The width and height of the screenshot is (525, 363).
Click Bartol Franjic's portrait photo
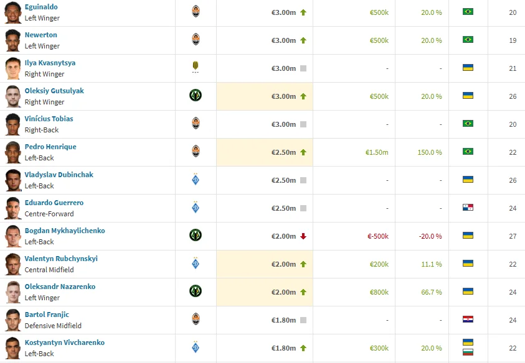(x=12, y=319)
